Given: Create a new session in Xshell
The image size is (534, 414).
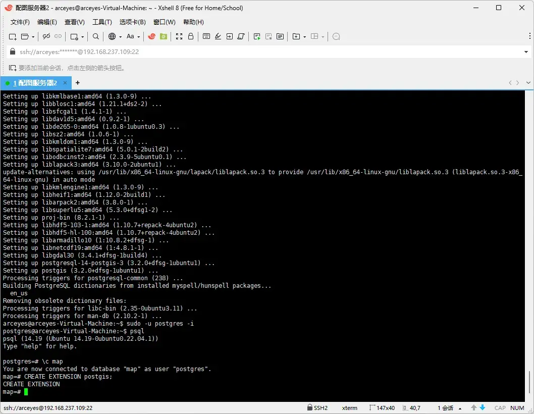Looking at the screenshot, I should pos(12,36).
